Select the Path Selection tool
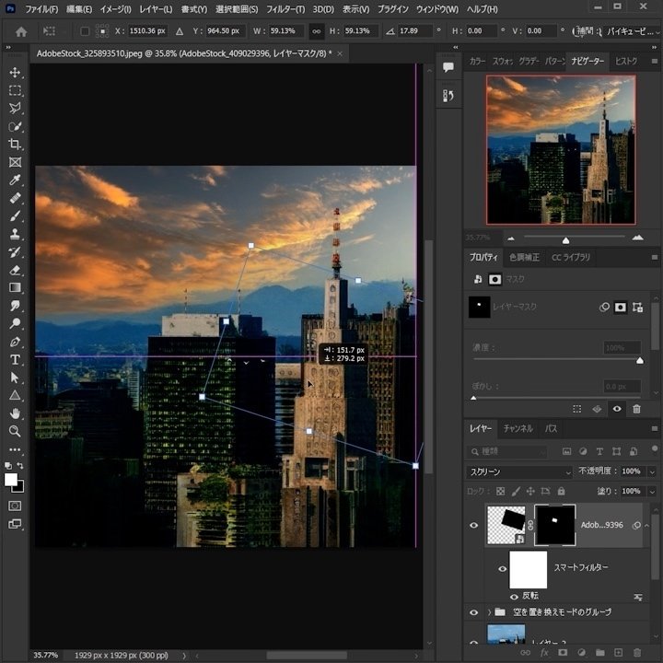Image resolution: width=663 pixels, height=663 pixels. (x=15, y=378)
